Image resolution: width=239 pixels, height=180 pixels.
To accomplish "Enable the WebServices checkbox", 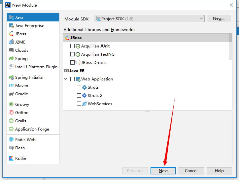I will 79,104.
